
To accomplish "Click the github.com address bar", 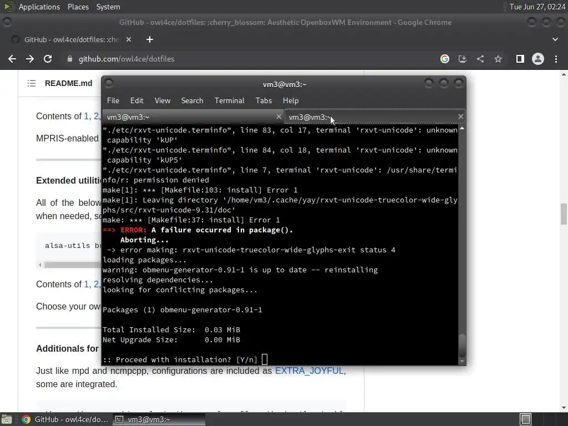I will pyautogui.click(x=250, y=59).
